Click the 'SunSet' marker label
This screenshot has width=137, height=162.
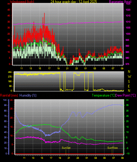coord(66,148)
